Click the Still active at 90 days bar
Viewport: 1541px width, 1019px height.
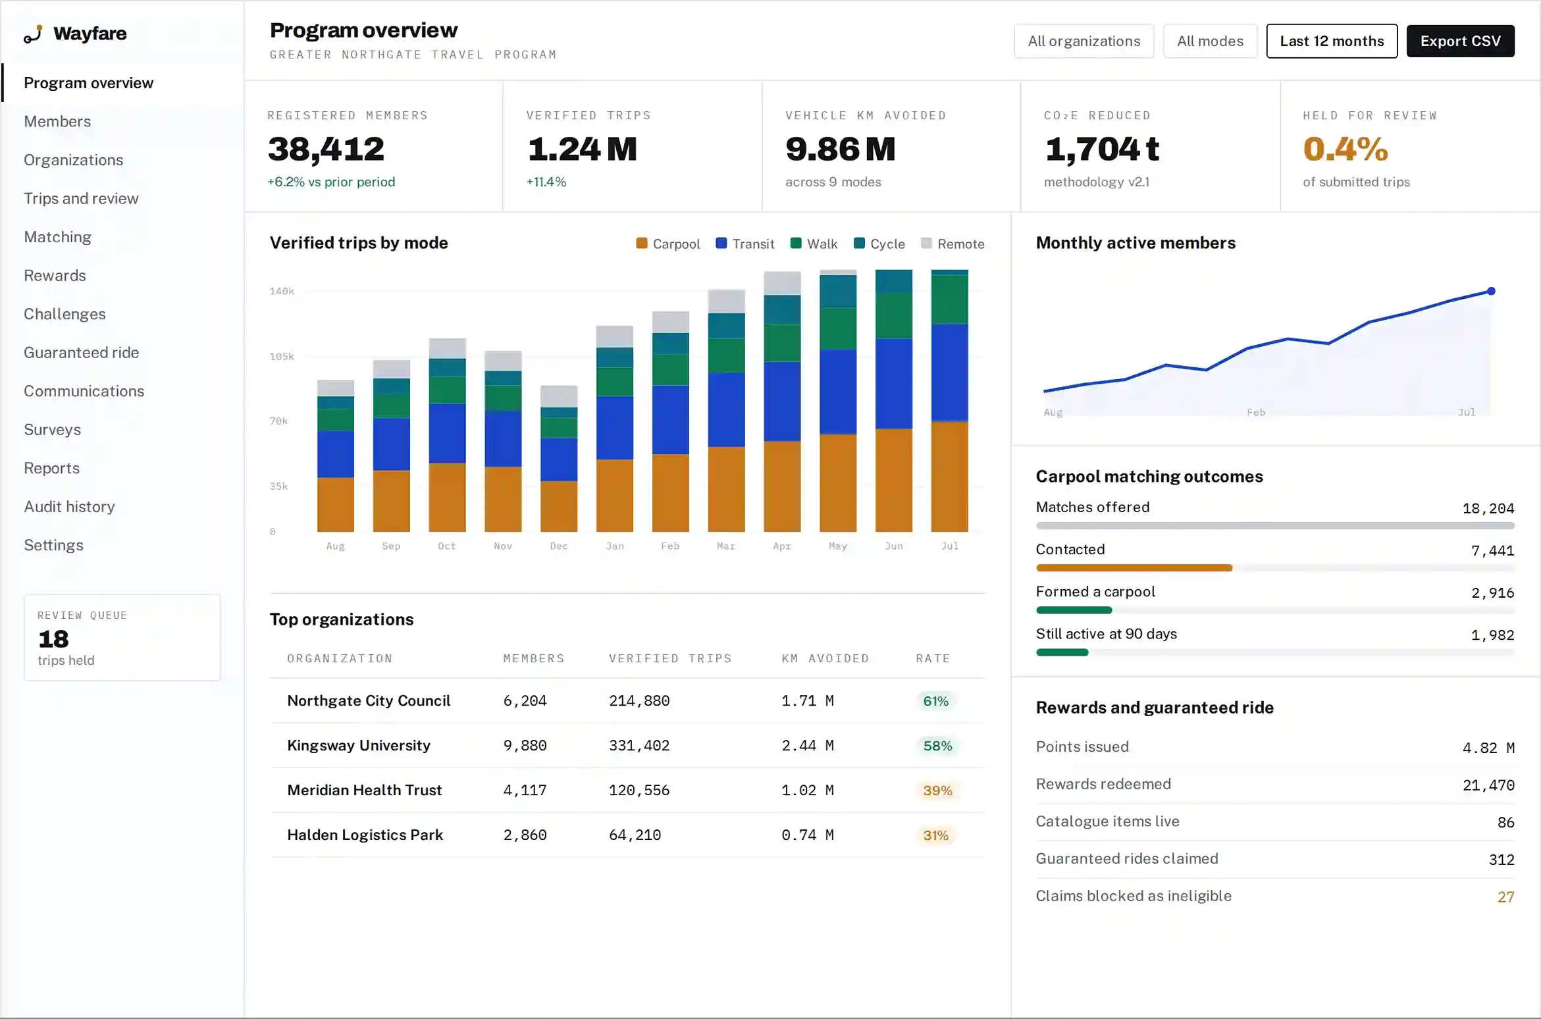(x=1275, y=652)
